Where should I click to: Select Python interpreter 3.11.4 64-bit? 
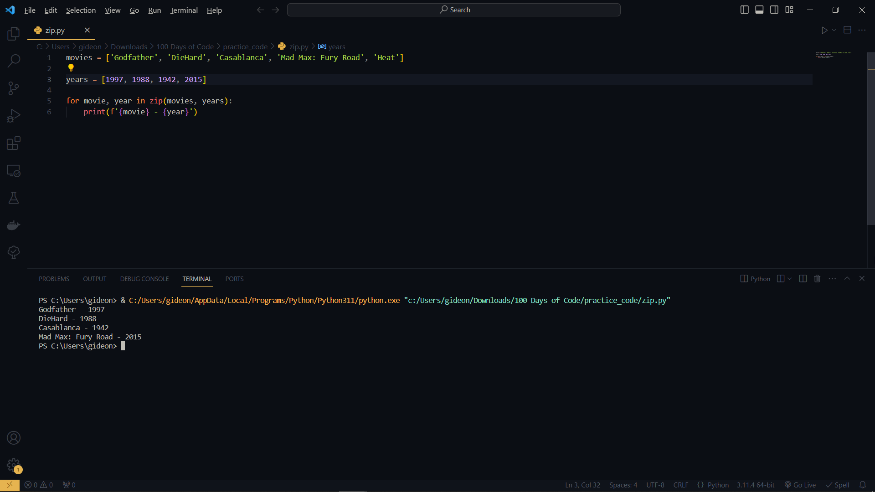point(756,485)
